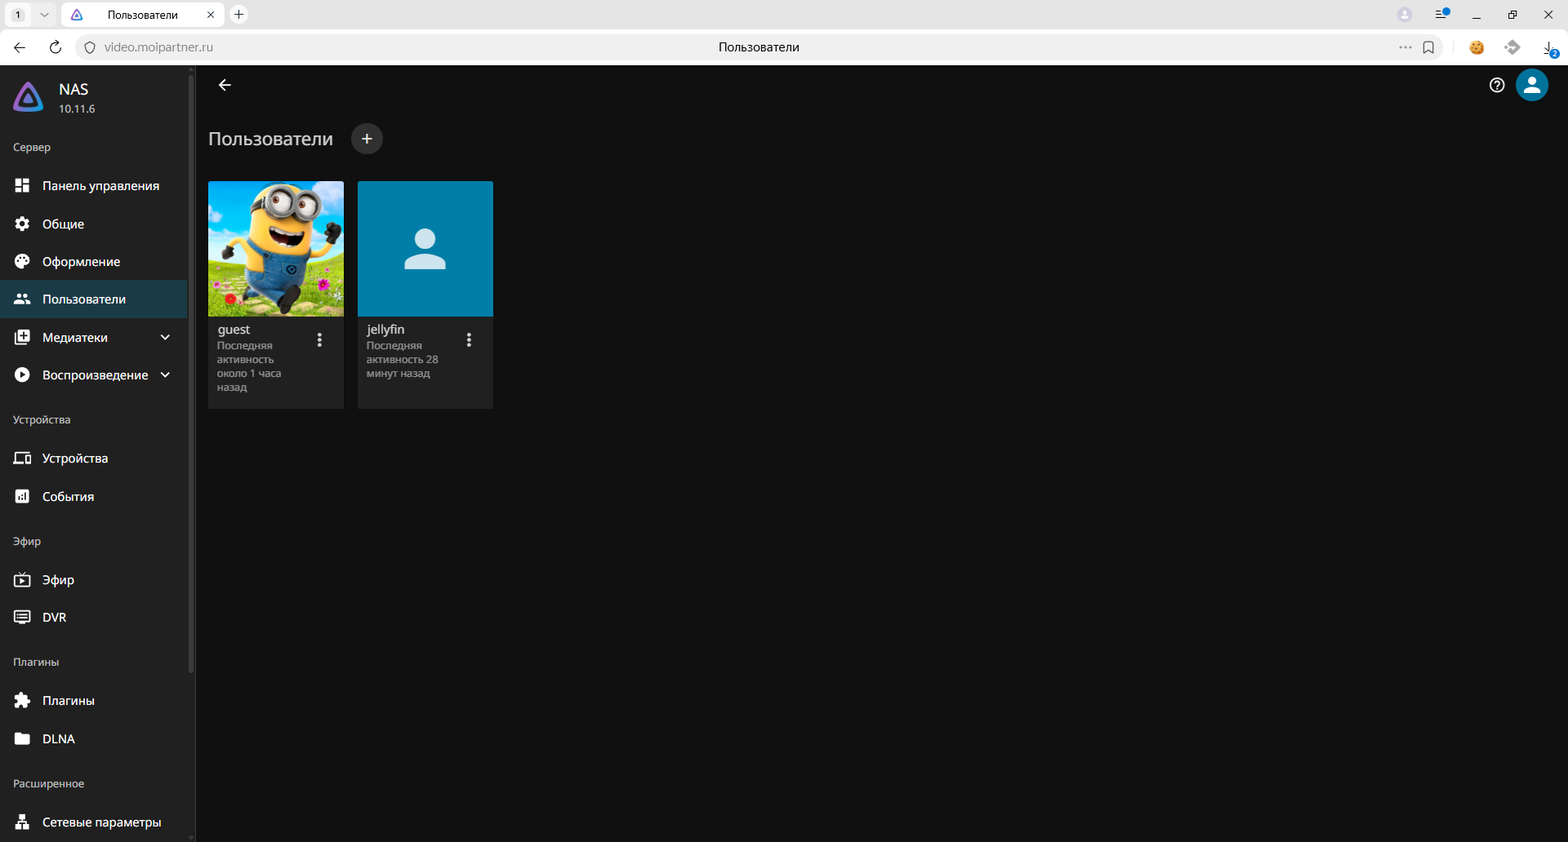Open the guest user options menu
The width and height of the screenshot is (1568, 842).
point(319,339)
